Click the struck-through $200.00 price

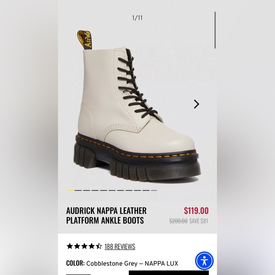(178, 221)
